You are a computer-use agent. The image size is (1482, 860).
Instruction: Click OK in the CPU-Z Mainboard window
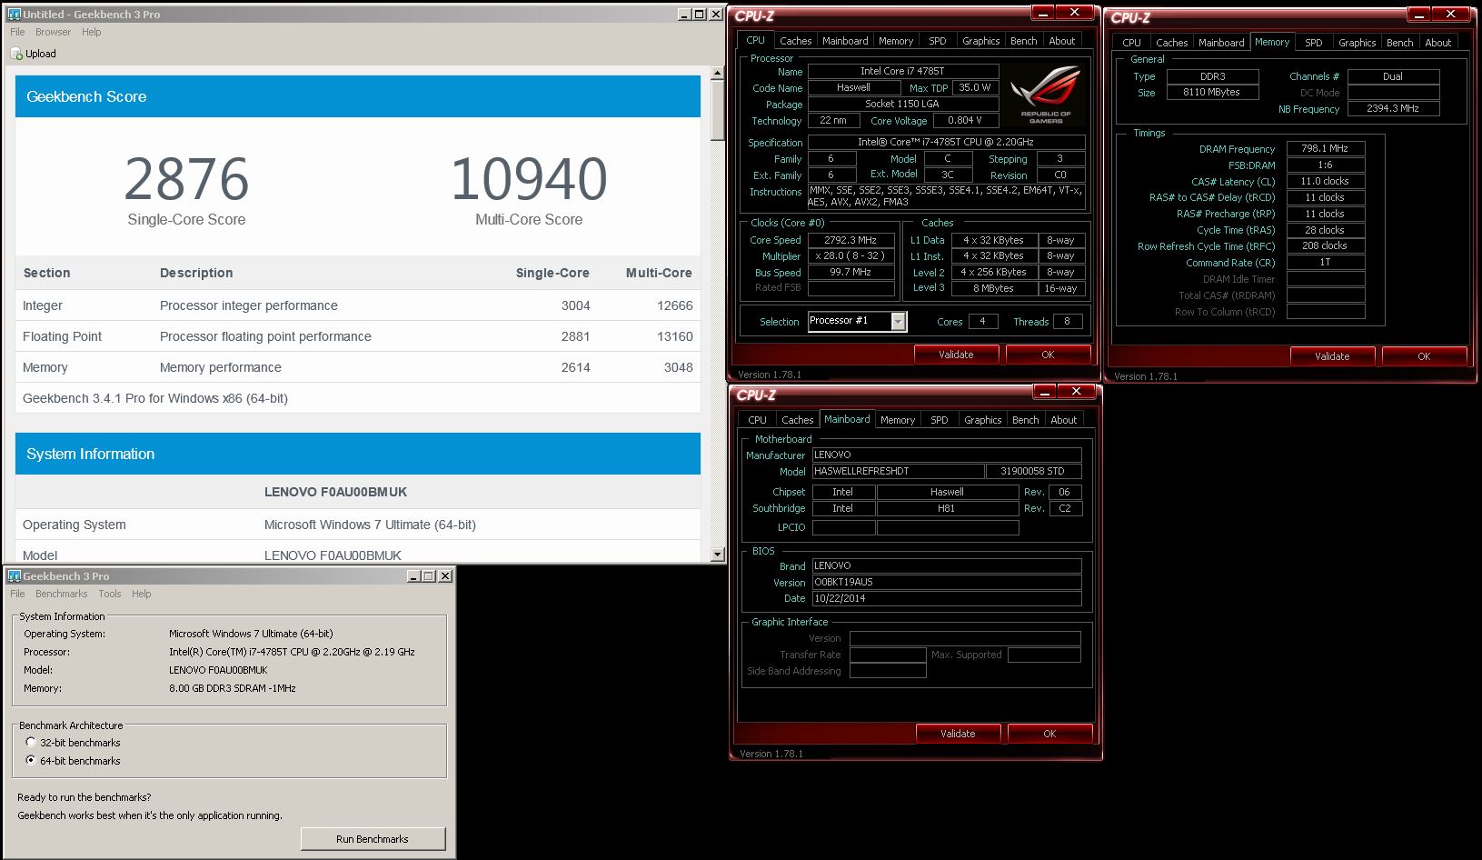click(x=1049, y=734)
